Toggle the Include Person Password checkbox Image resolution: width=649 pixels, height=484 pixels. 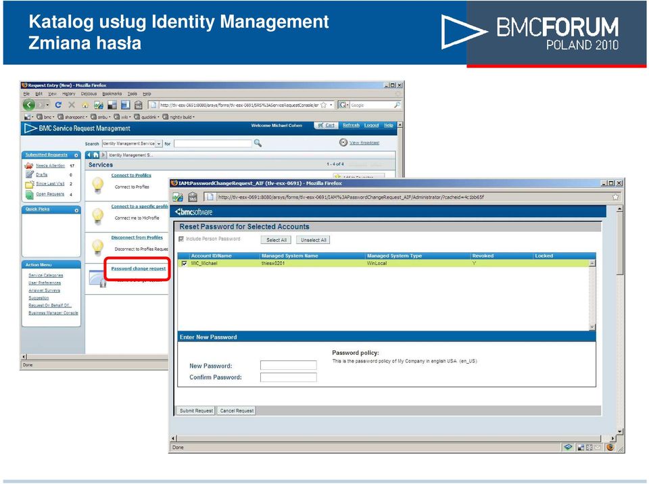point(181,239)
